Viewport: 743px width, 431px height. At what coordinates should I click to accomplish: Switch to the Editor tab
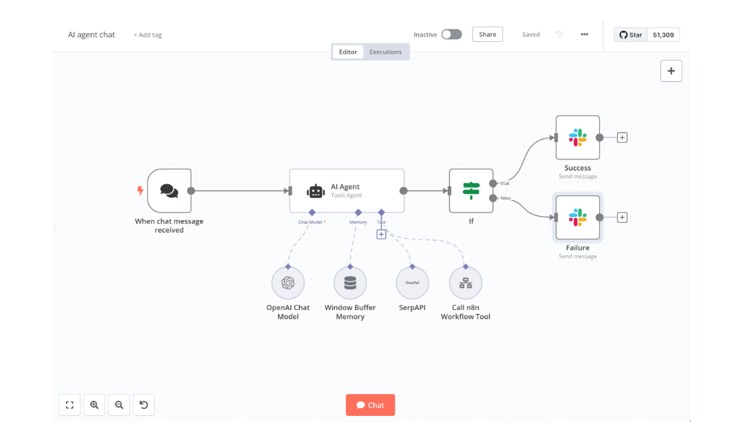pyautogui.click(x=348, y=52)
